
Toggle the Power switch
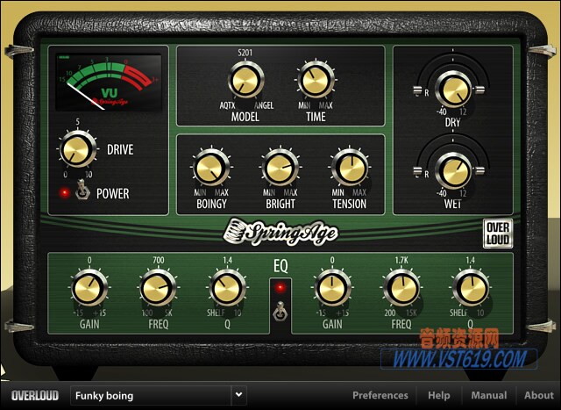tap(80, 191)
